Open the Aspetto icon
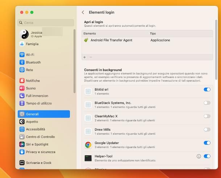Screen dimensions: 221x178 (x=22, y=122)
